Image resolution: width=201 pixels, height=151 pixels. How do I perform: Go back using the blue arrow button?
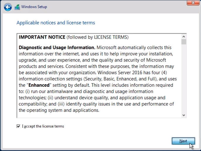click(x=8, y=7)
